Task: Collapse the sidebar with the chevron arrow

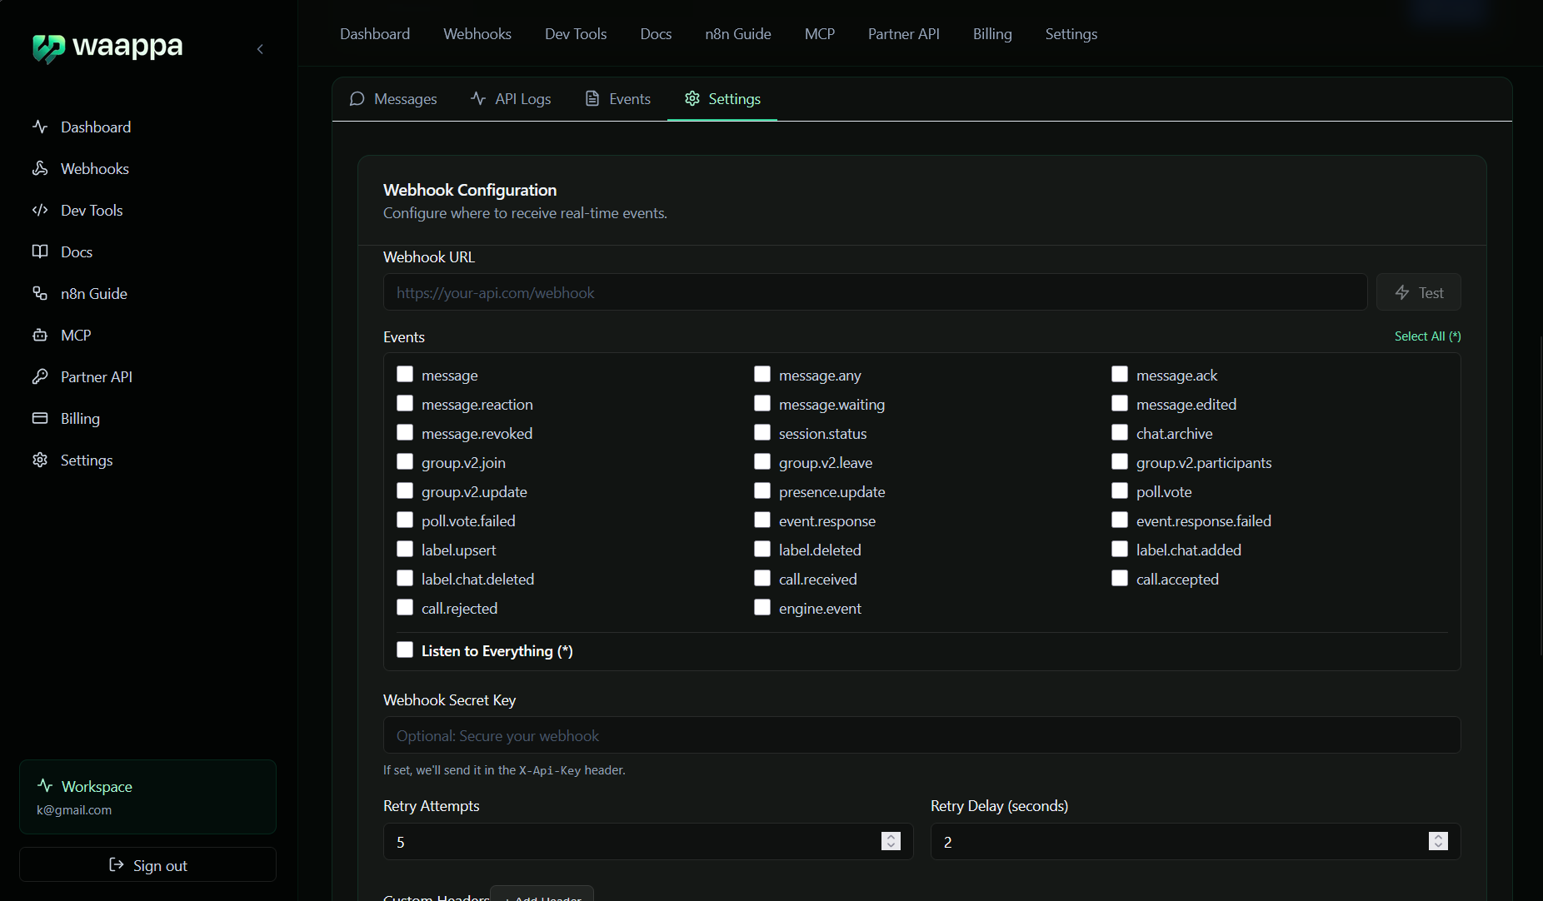Action: point(260,49)
